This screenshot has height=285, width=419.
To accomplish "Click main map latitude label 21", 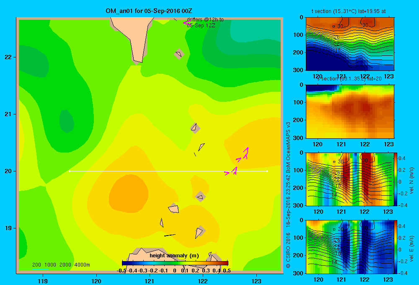I will (x=8, y=114).
